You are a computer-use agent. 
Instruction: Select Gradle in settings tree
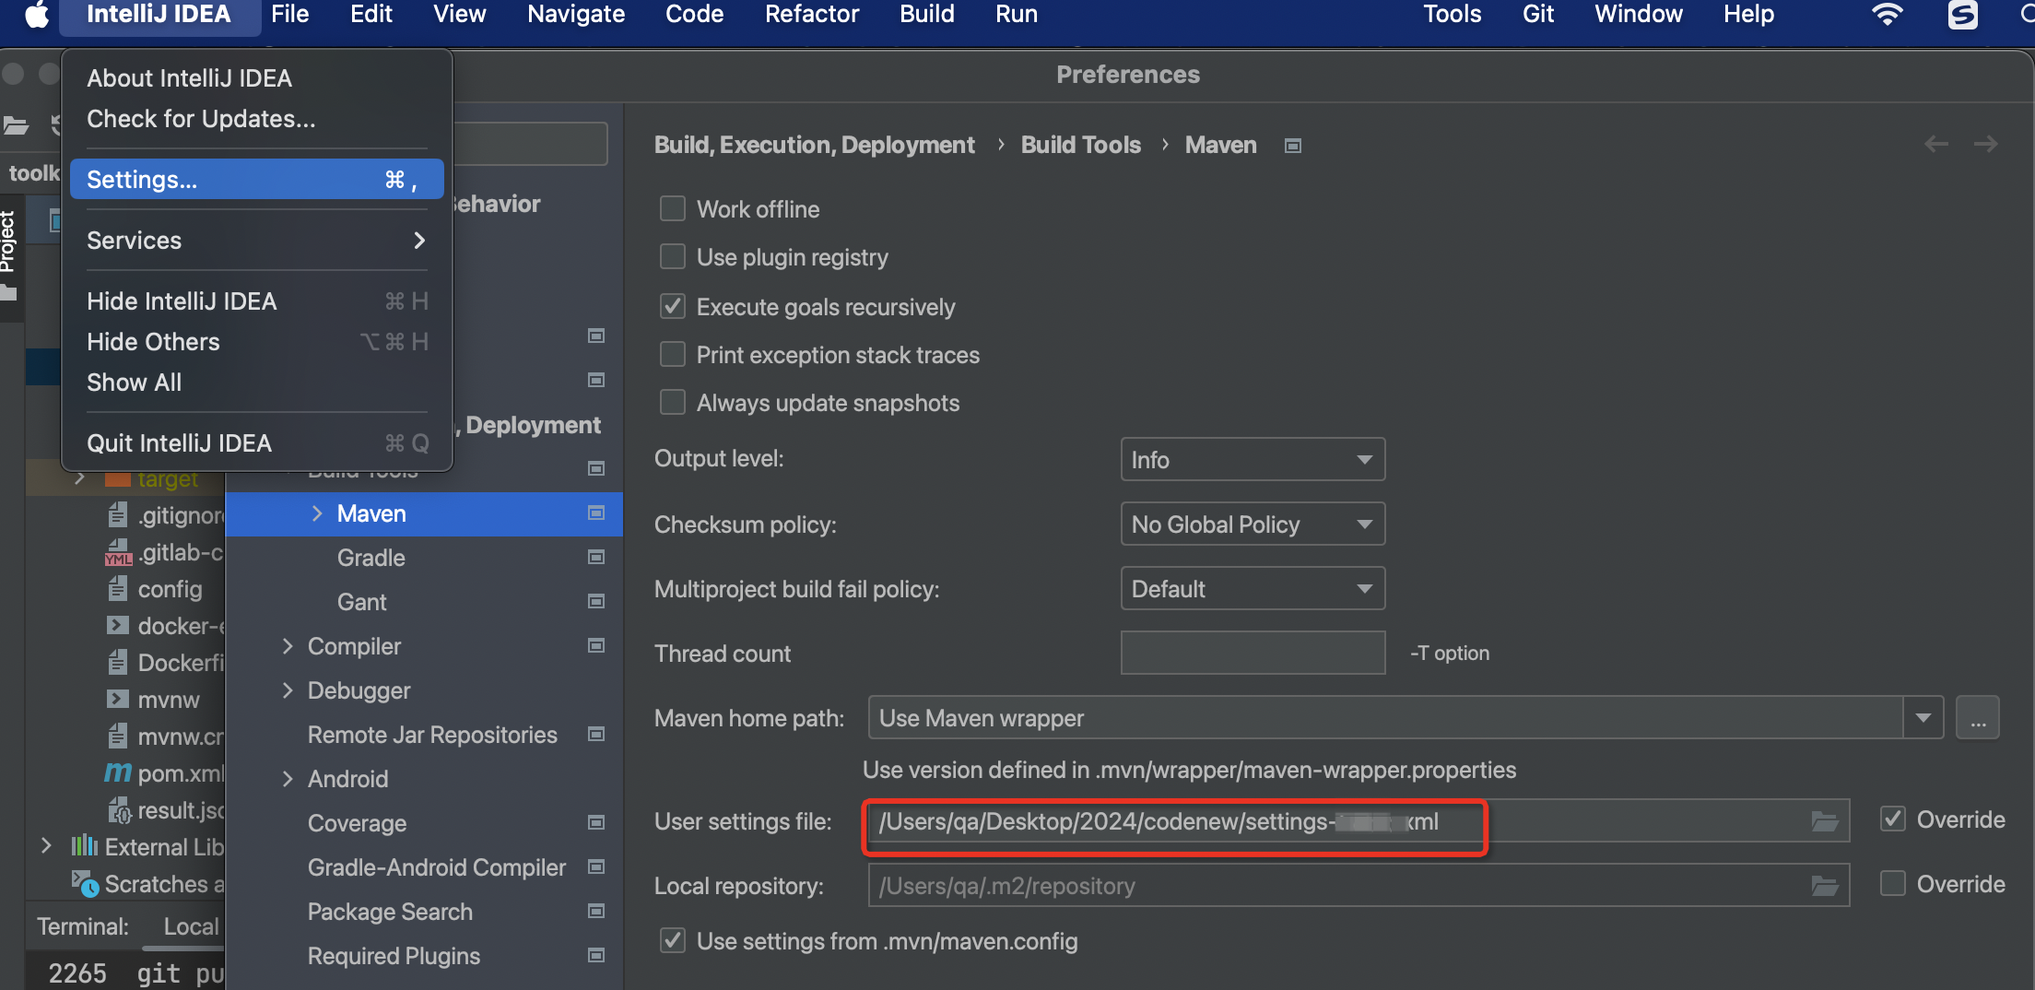(371, 558)
